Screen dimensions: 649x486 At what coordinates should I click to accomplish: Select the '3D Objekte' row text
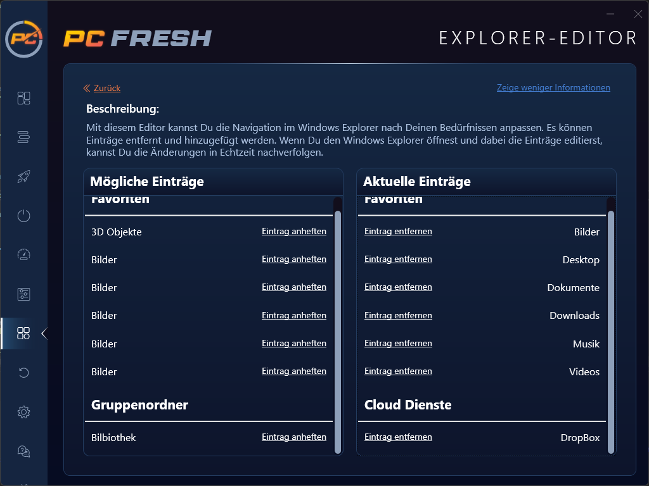117,232
